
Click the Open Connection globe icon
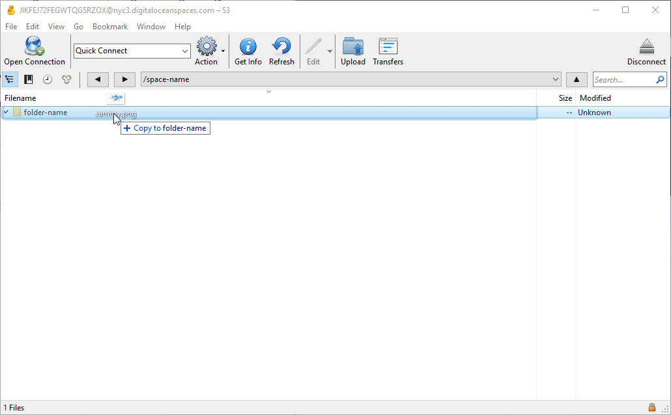[35, 46]
